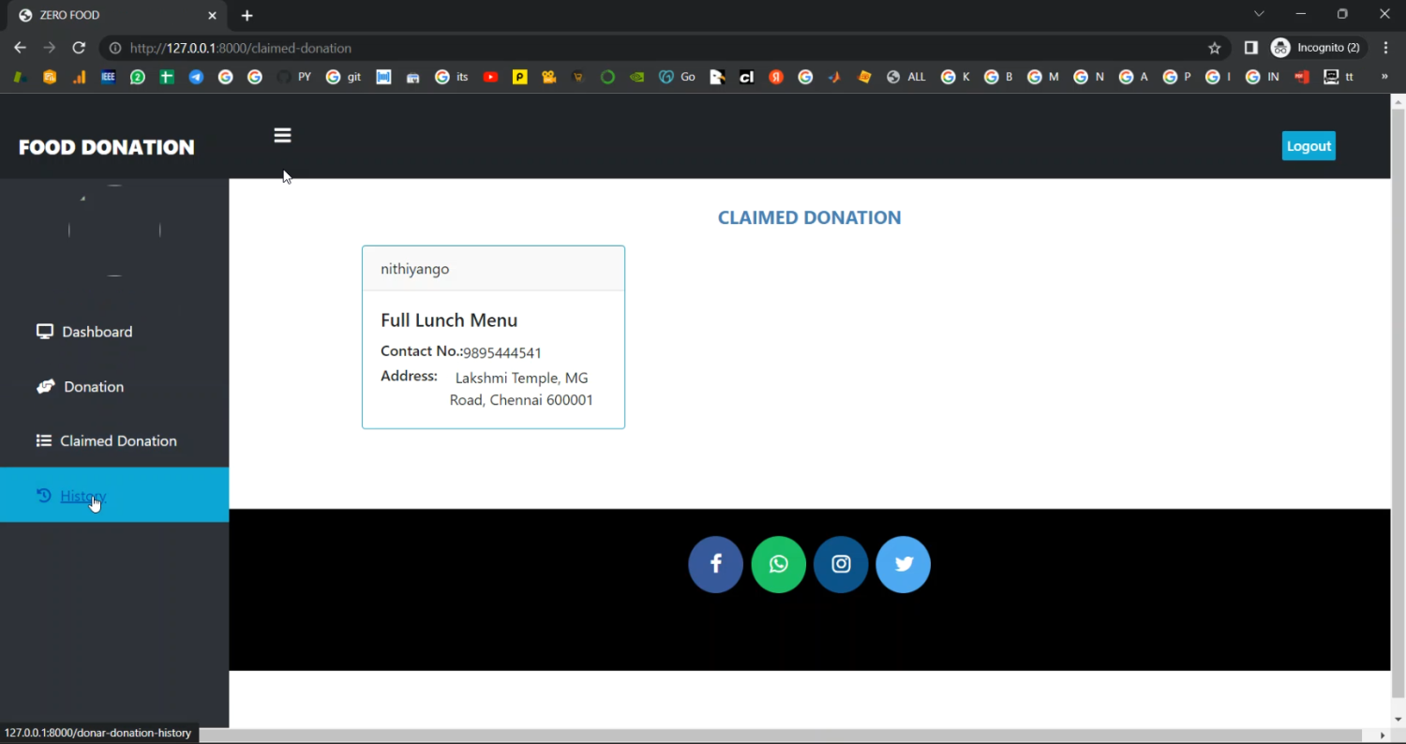Open the YouTube bookmark
Screen dimensions: 1406x744
click(490, 77)
